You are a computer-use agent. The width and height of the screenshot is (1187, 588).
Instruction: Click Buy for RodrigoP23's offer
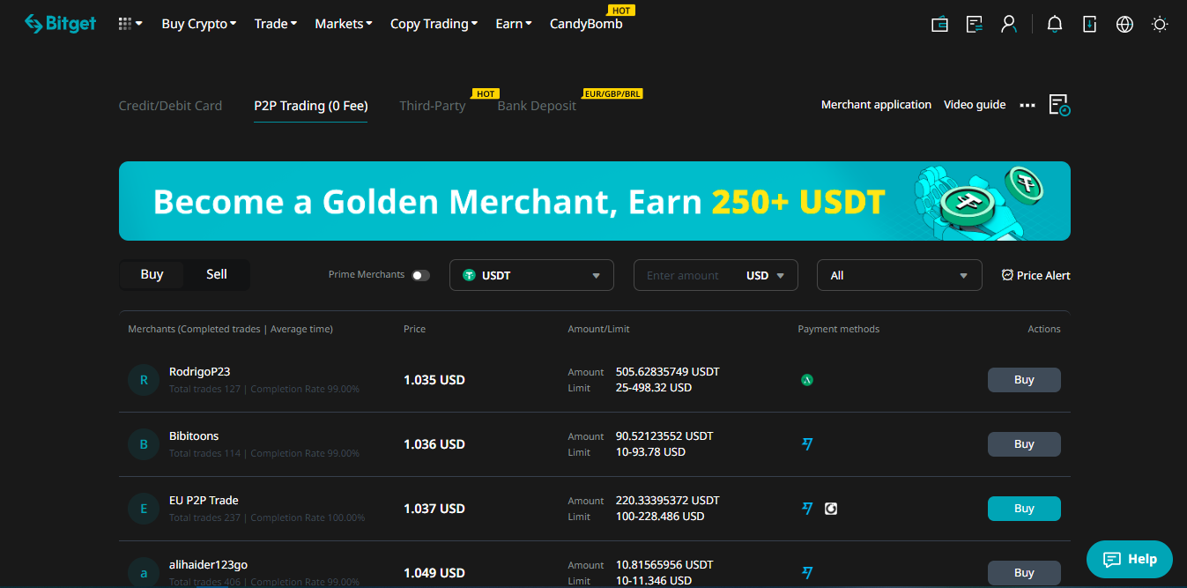(x=1024, y=380)
